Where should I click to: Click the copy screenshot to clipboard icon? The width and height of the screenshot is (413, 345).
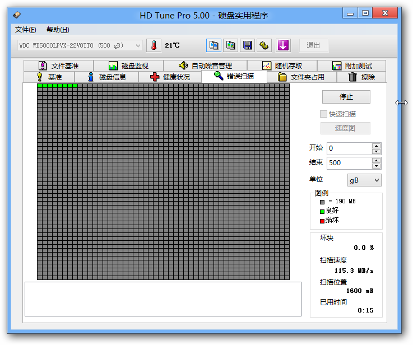(230, 45)
